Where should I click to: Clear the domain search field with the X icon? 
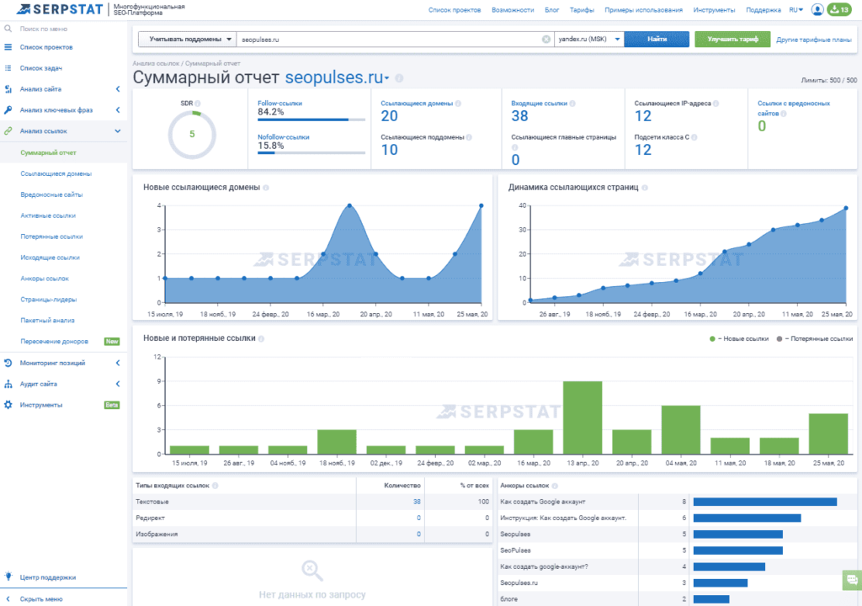(545, 39)
